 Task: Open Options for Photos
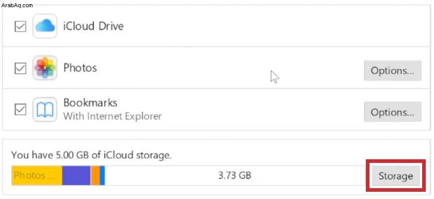(393, 71)
